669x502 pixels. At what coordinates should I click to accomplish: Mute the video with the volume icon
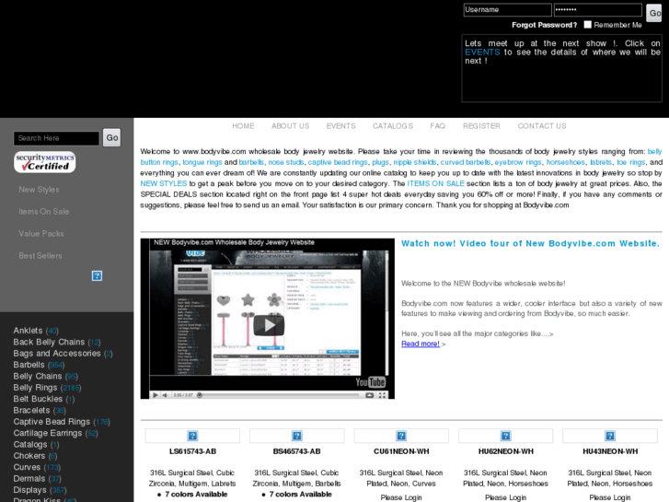click(165, 395)
